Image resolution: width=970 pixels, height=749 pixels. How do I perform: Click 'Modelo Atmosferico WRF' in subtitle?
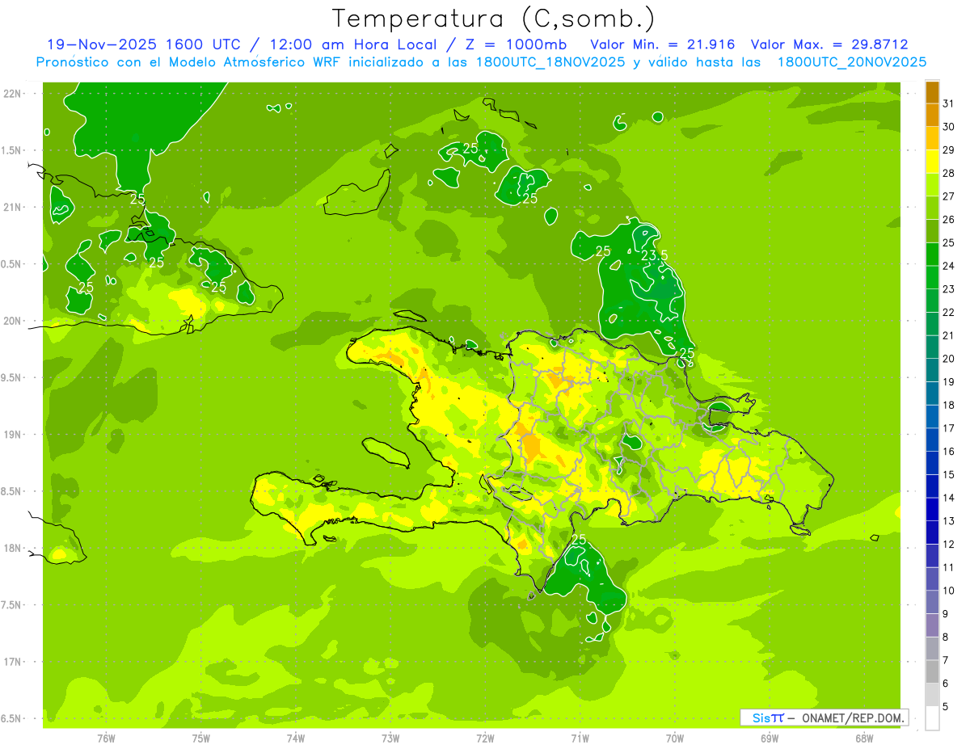pyautogui.click(x=251, y=62)
